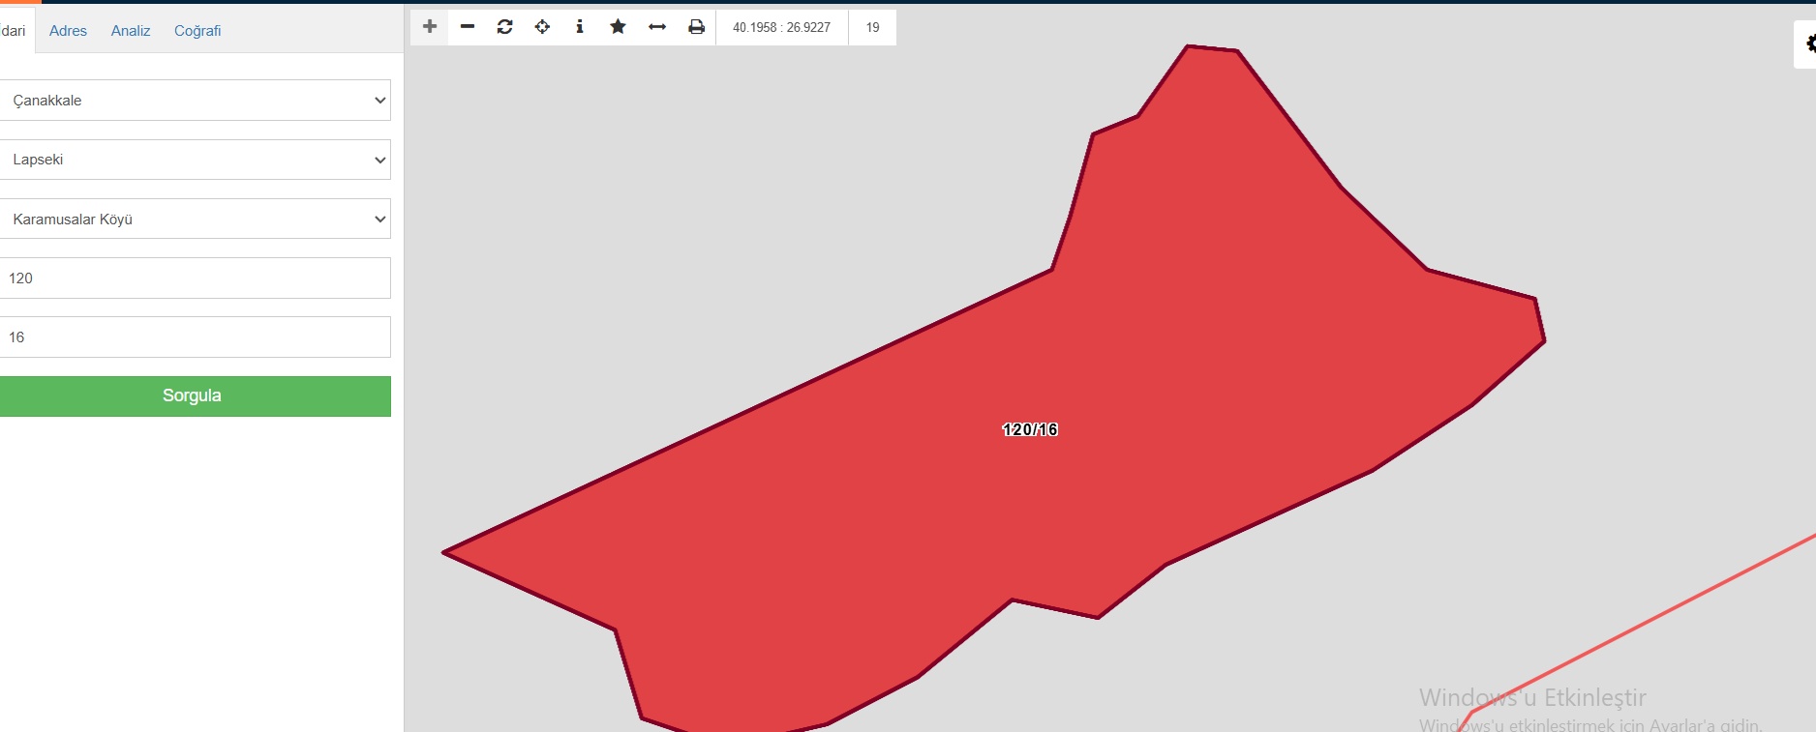
Task: Click the 120/16 parcel label
Action: (x=1030, y=429)
